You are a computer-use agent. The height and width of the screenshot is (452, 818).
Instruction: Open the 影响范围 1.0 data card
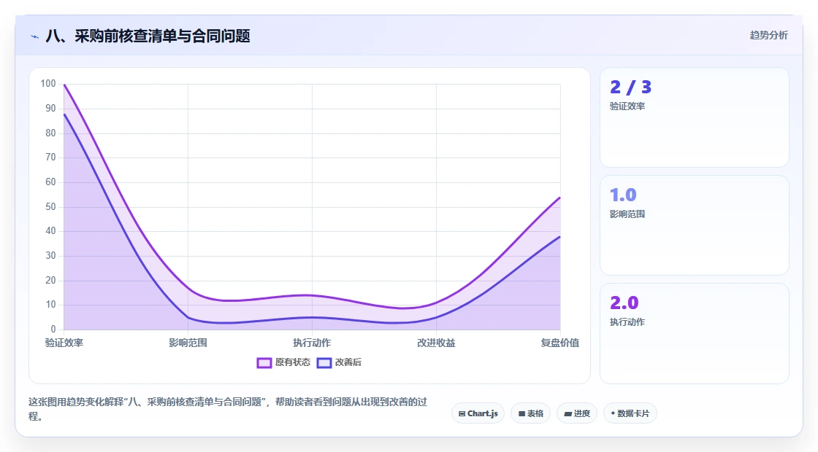click(695, 225)
